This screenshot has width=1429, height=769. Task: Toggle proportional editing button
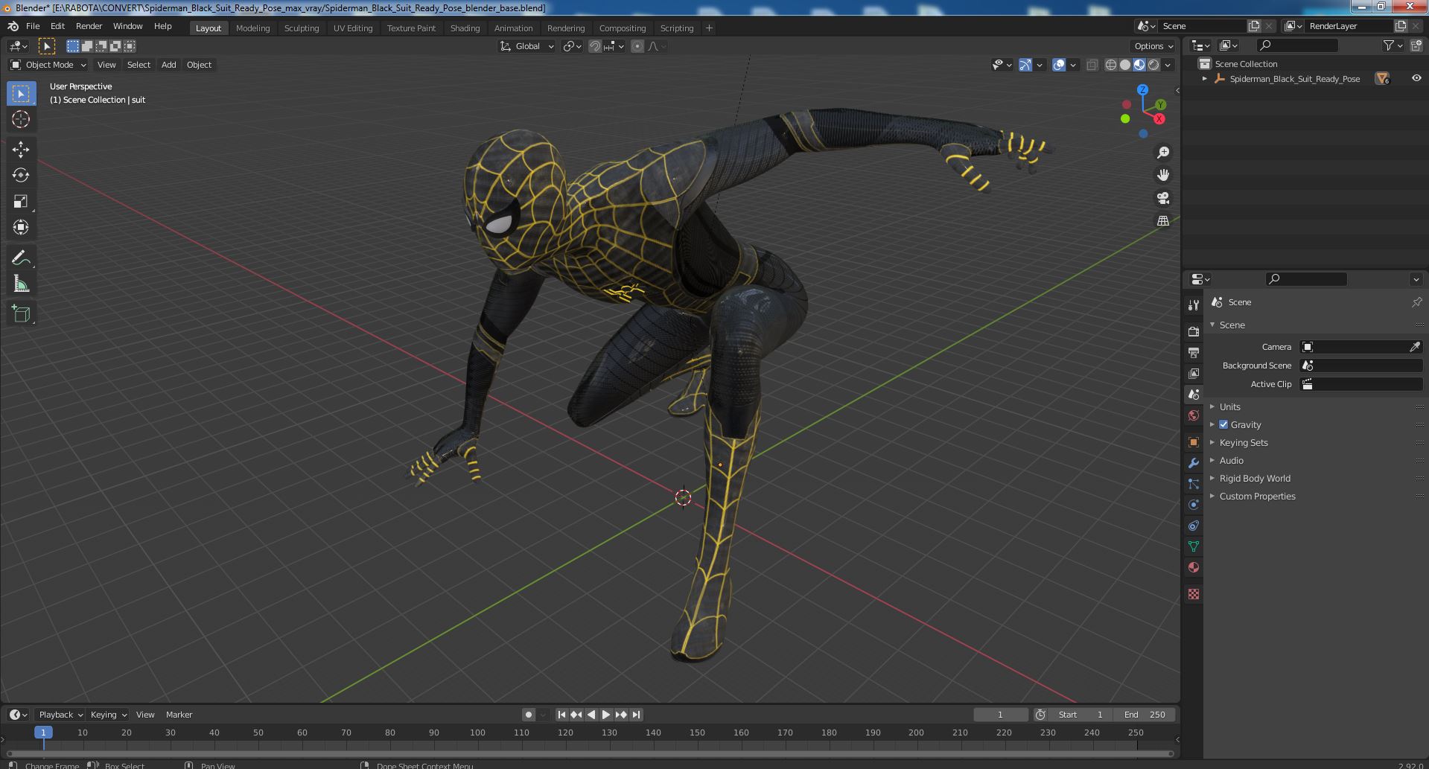(637, 46)
